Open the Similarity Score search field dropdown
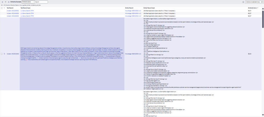This screenshot has height=117, width=264. 28,2
